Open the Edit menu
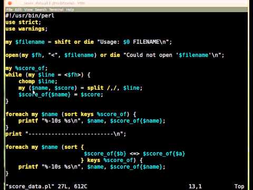 (18, 9)
